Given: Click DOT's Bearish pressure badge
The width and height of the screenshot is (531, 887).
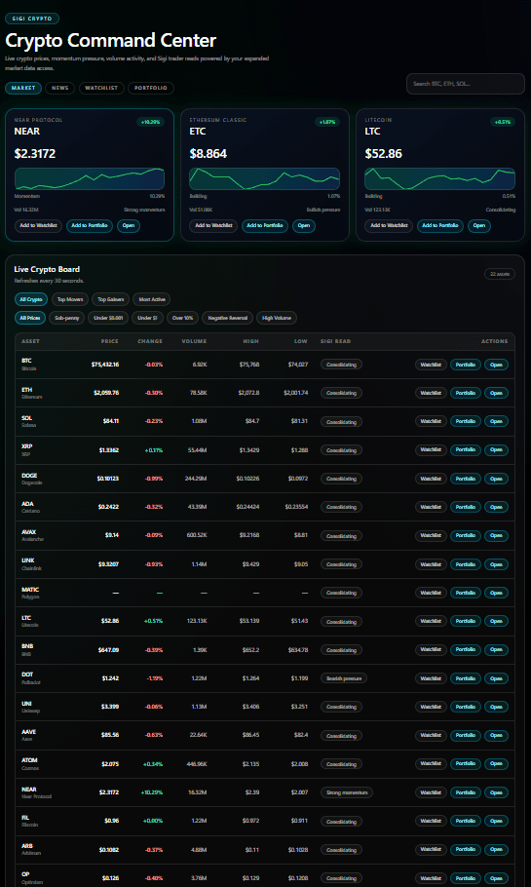Looking at the screenshot, I should [x=343, y=678].
